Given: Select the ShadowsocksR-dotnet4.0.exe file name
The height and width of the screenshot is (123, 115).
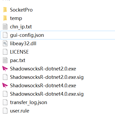Looking at the screenshot, I should pyautogui.click(x=43, y=85).
